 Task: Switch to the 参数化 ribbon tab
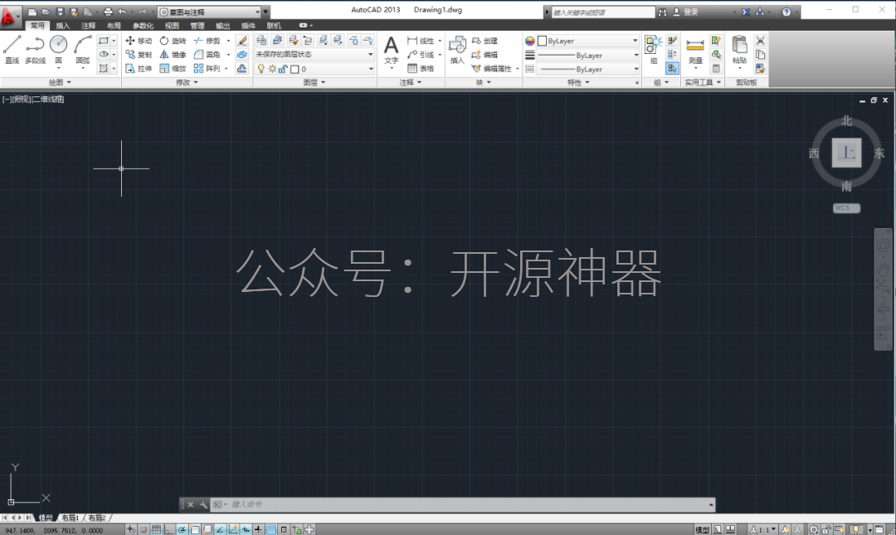tap(143, 25)
